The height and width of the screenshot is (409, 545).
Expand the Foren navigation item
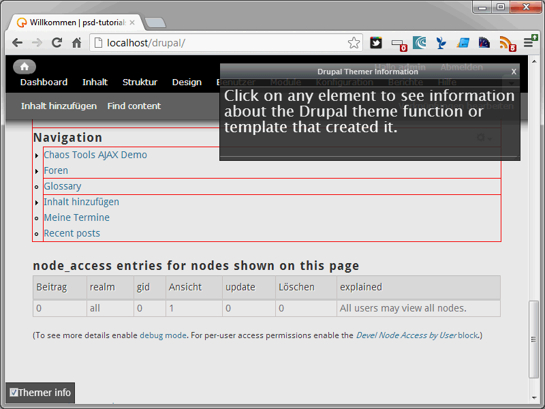pos(37,171)
